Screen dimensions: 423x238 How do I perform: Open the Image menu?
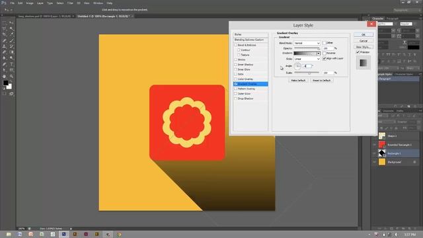[30, 3]
